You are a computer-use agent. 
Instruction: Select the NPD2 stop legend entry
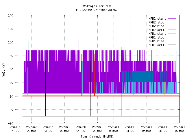[156, 22]
